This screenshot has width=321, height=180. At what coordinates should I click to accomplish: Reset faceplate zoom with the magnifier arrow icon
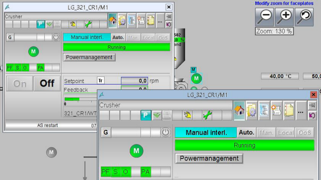(304, 17)
